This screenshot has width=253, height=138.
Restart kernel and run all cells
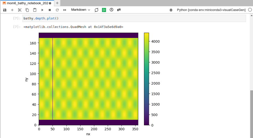(65, 10)
